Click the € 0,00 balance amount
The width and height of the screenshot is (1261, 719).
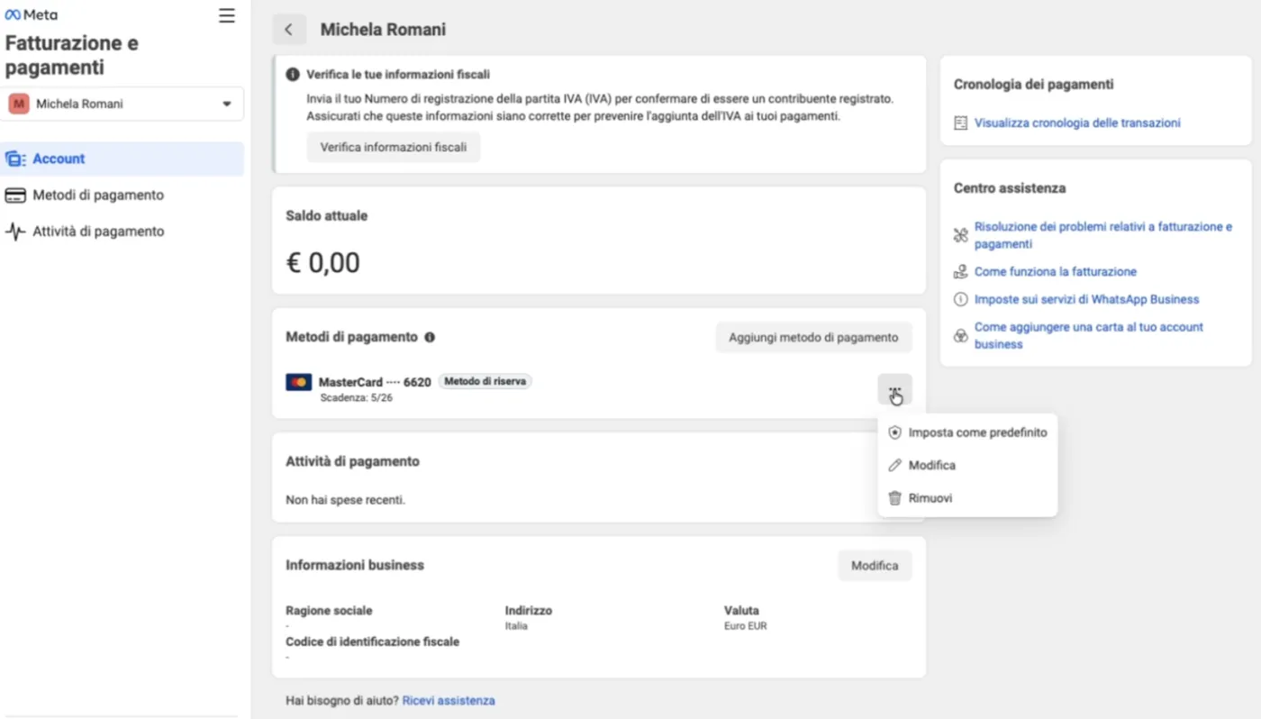(x=322, y=262)
